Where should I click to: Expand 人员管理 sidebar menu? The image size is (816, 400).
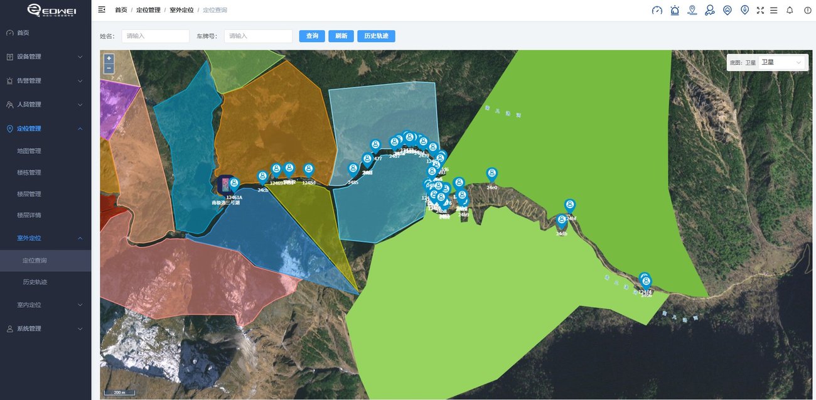pos(45,104)
